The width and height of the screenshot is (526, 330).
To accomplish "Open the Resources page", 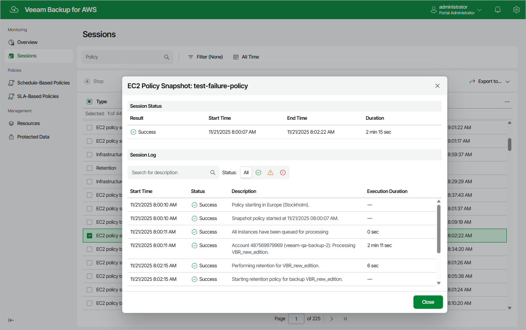I will point(39,124).
